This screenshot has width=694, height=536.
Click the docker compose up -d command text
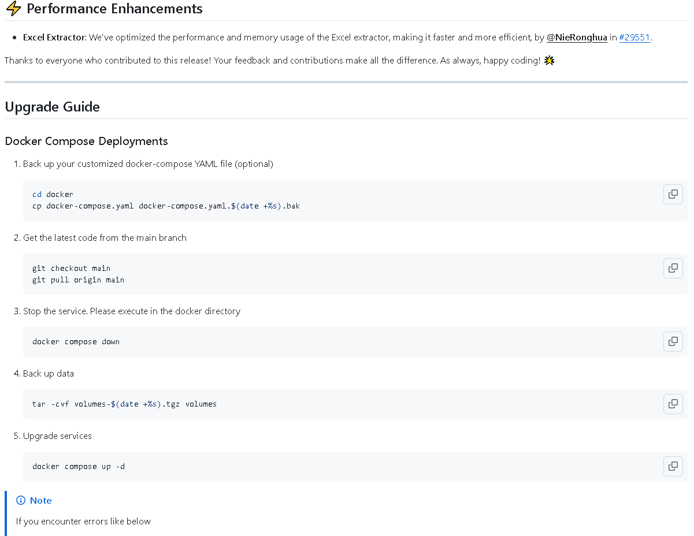pyautogui.click(x=78, y=467)
